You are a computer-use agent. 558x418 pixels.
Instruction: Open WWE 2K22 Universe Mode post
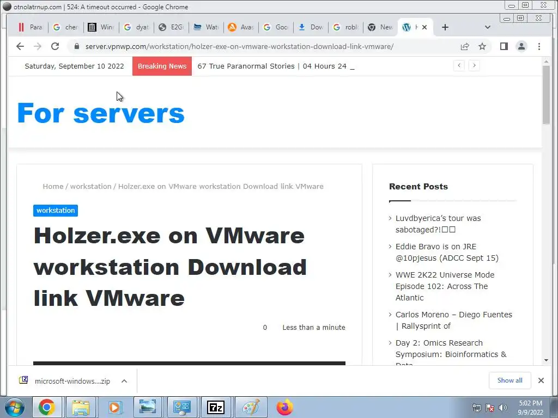click(x=445, y=286)
